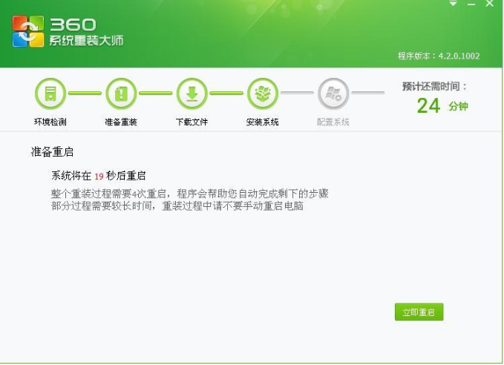Screen dimensions: 504x365
Task: Click the 准备重装 step label
Action: tap(121, 122)
